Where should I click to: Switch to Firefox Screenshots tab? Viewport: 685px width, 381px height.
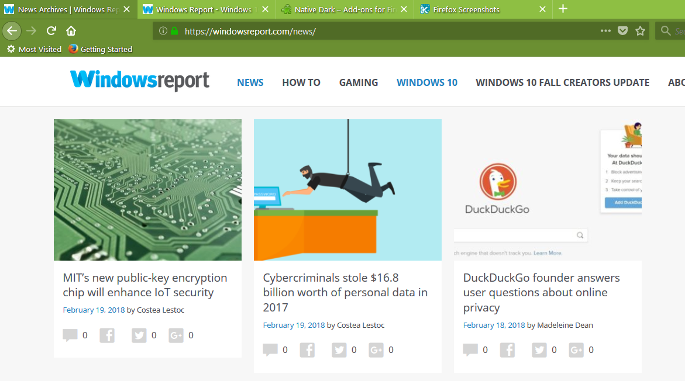click(484, 9)
